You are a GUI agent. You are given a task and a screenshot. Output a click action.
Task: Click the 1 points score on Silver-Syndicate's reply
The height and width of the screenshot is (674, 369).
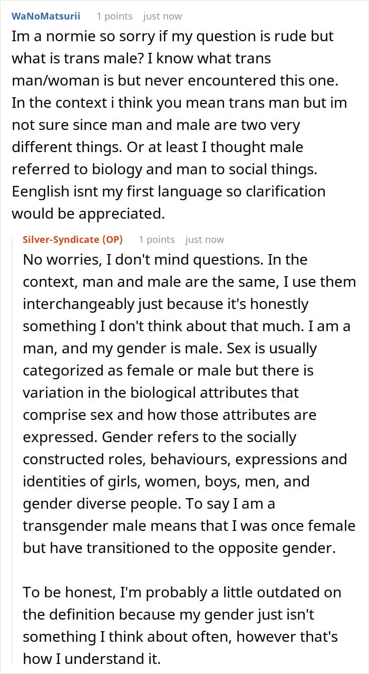157,239
